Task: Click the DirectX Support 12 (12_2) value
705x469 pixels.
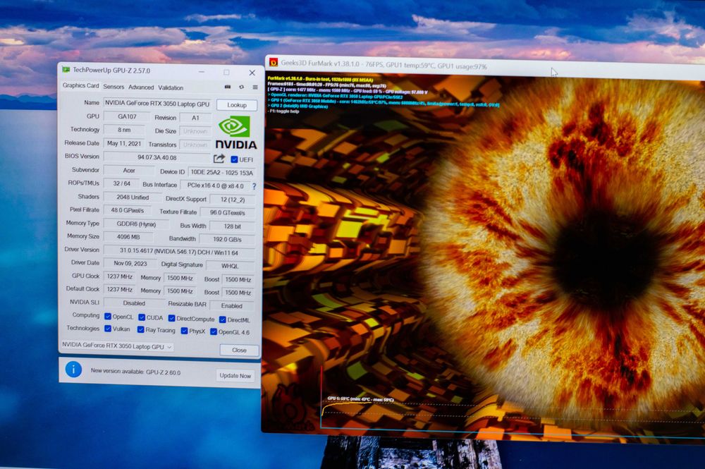Action: click(233, 199)
